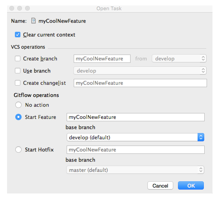This screenshot has width=216, height=197.
Task: Click the Start Hotfix name input field
Action: point(136,150)
